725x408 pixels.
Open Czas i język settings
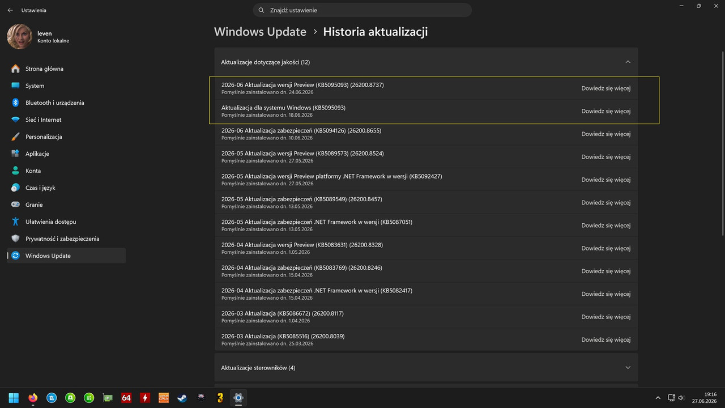[66, 188]
